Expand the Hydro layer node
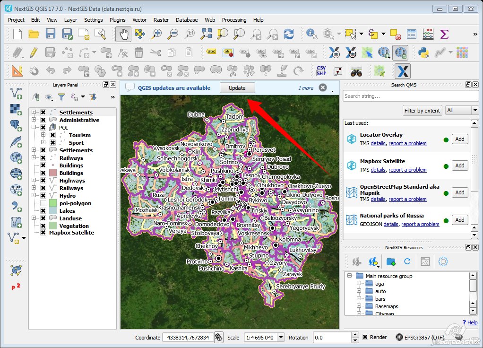 click(34, 195)
